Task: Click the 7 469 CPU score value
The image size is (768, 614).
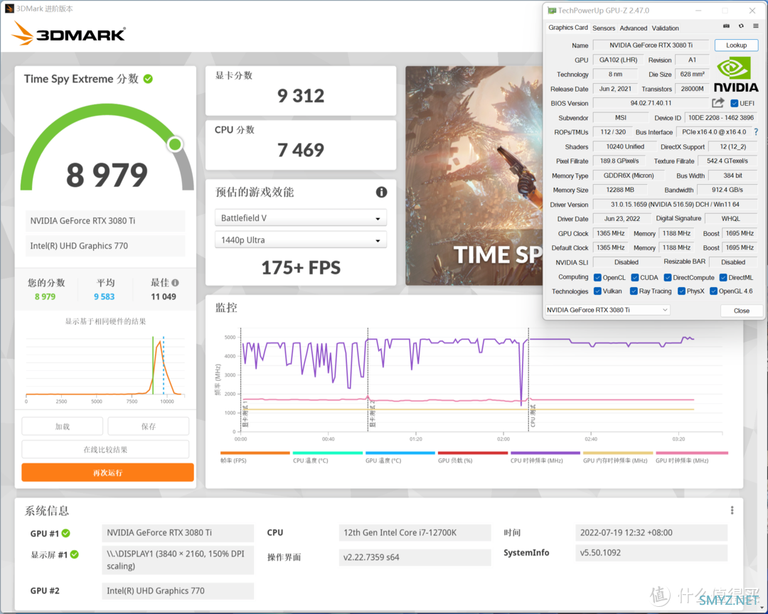Action: [x=301, y=151]
